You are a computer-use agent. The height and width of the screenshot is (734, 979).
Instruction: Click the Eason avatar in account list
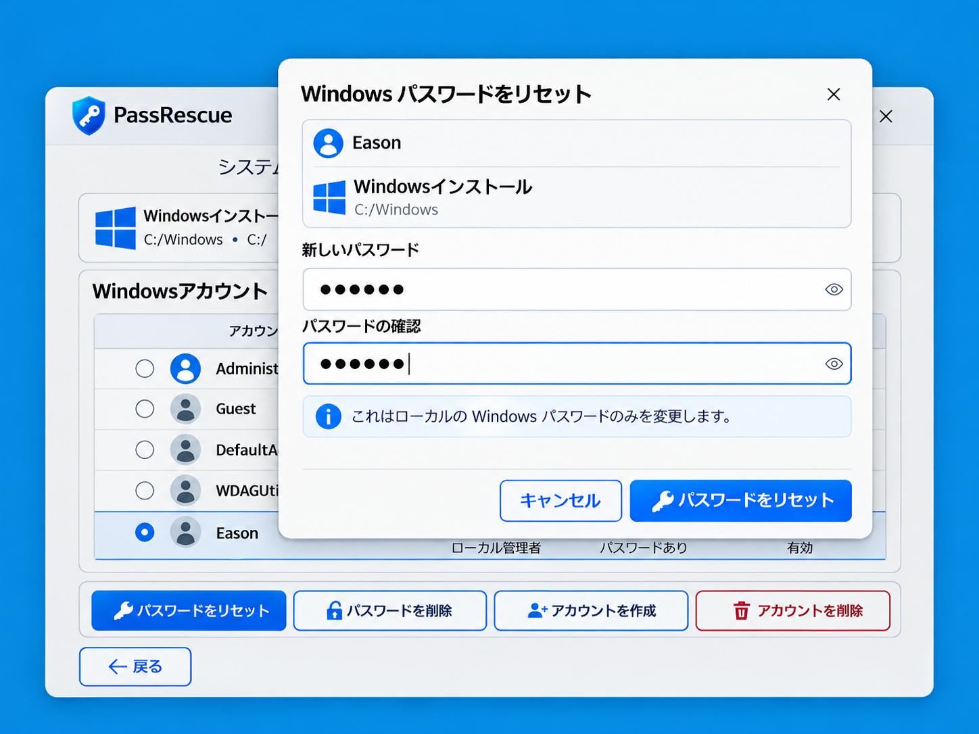185,533
